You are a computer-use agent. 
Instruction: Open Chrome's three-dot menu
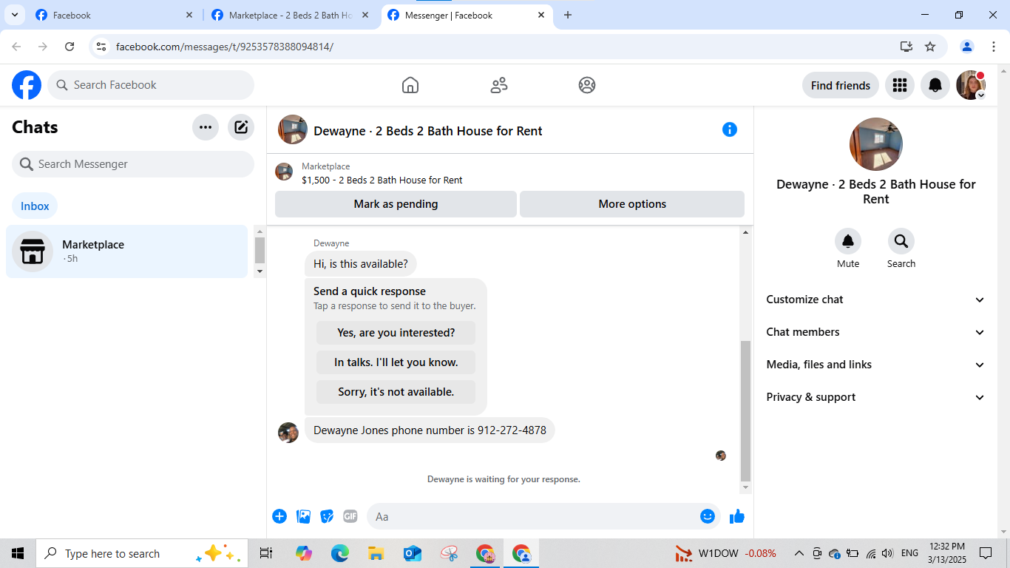pos(994,47)
